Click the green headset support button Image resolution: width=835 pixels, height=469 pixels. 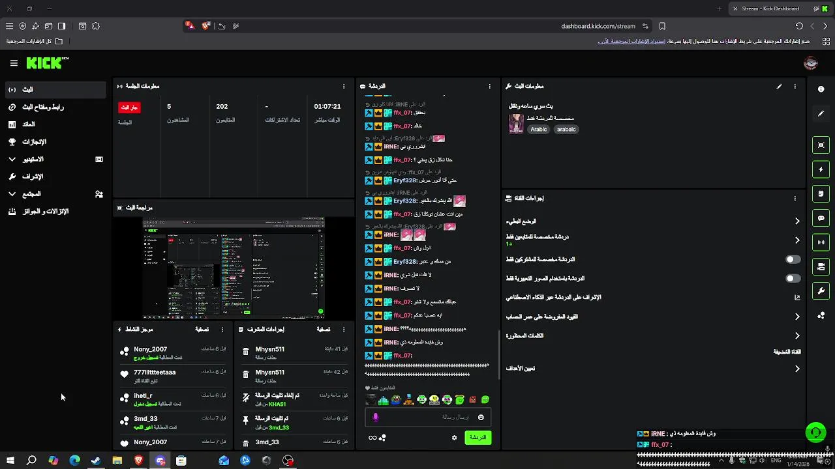click(815, 433)
